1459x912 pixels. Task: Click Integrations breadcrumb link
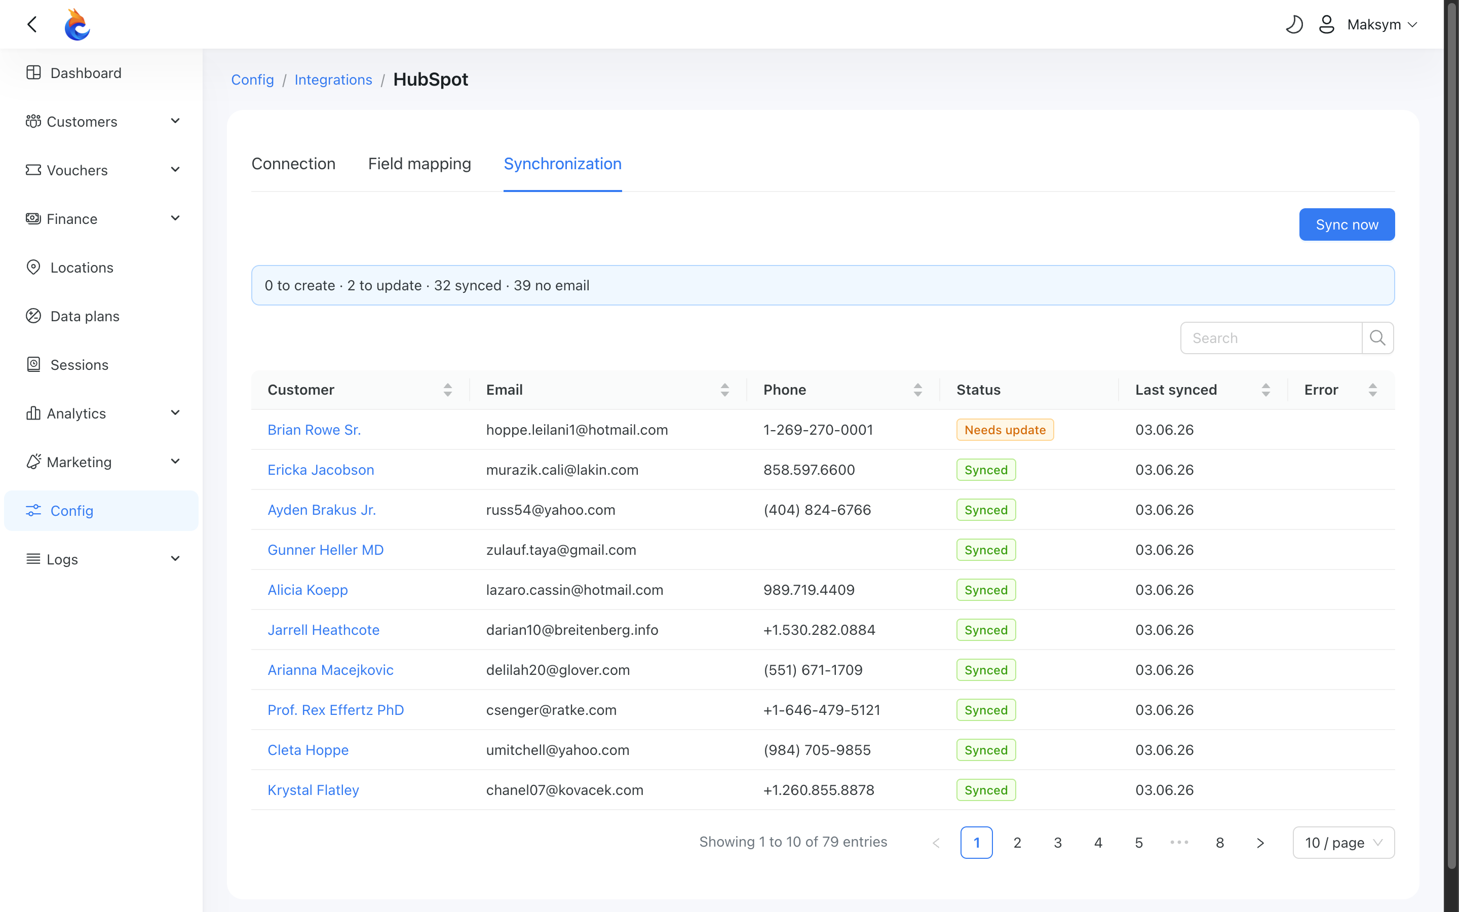click(333, 80)
